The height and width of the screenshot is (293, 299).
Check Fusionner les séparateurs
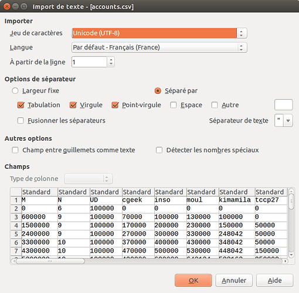coord(21,121)
